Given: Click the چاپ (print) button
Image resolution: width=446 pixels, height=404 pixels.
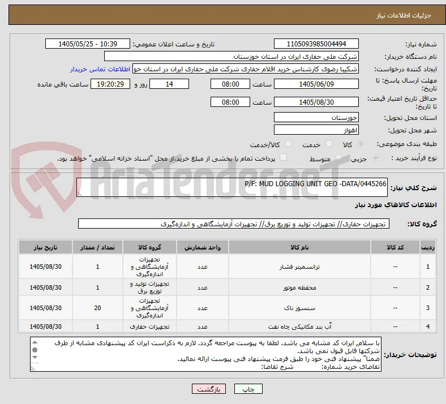Looking at the screenshot, I should (248, 389).
